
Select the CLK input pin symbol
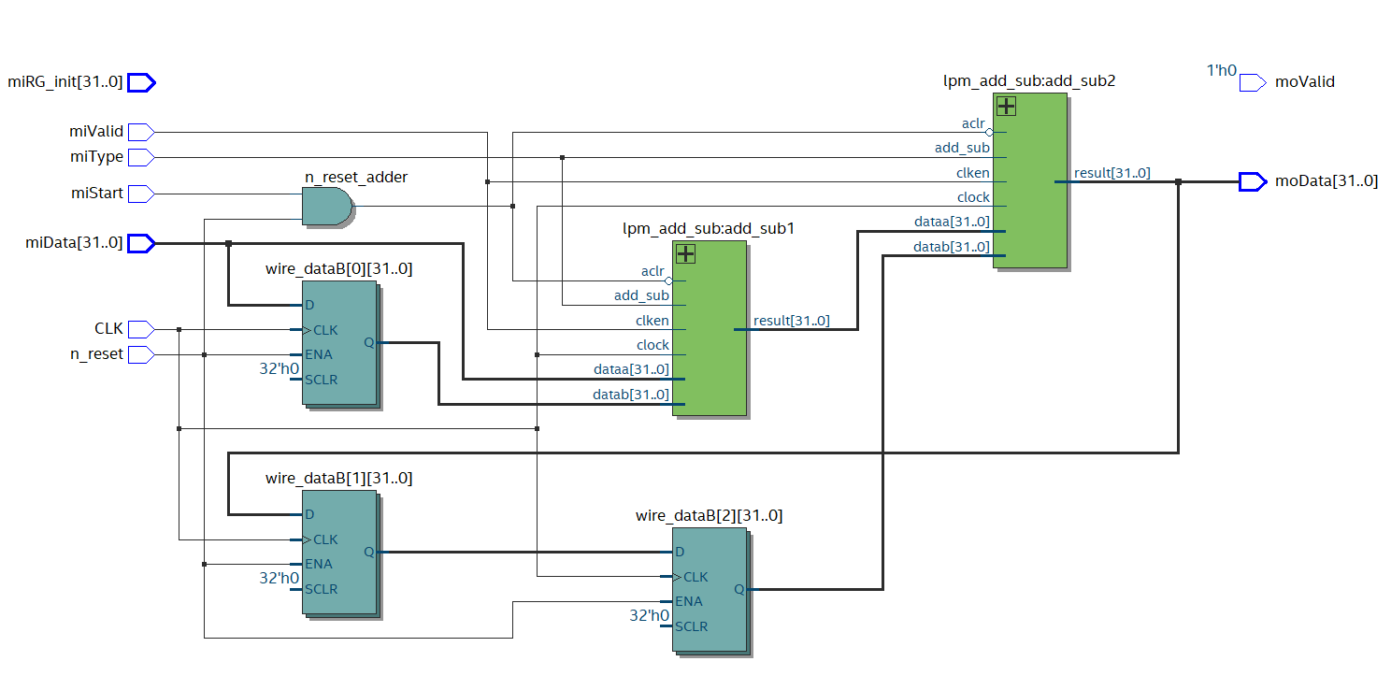coord(141,329)
